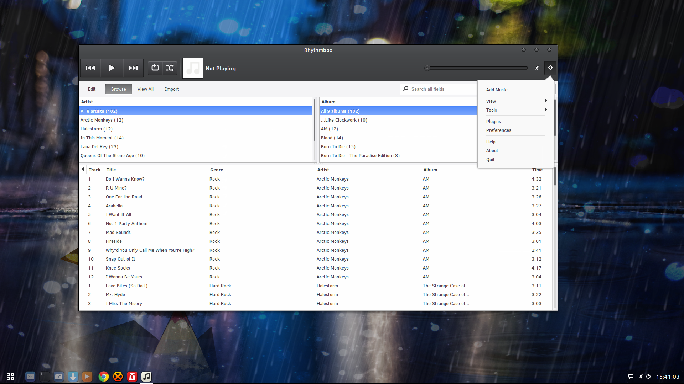Select AM (12) album

398,129
